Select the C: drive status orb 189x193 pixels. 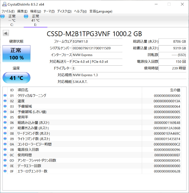(3, 17)
